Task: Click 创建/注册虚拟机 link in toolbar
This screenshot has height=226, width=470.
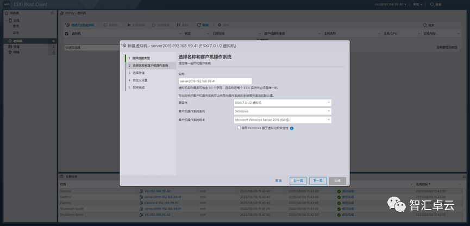Action: [83, 25]
